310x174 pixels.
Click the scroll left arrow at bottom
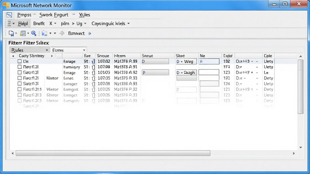[x=13, y=153]
